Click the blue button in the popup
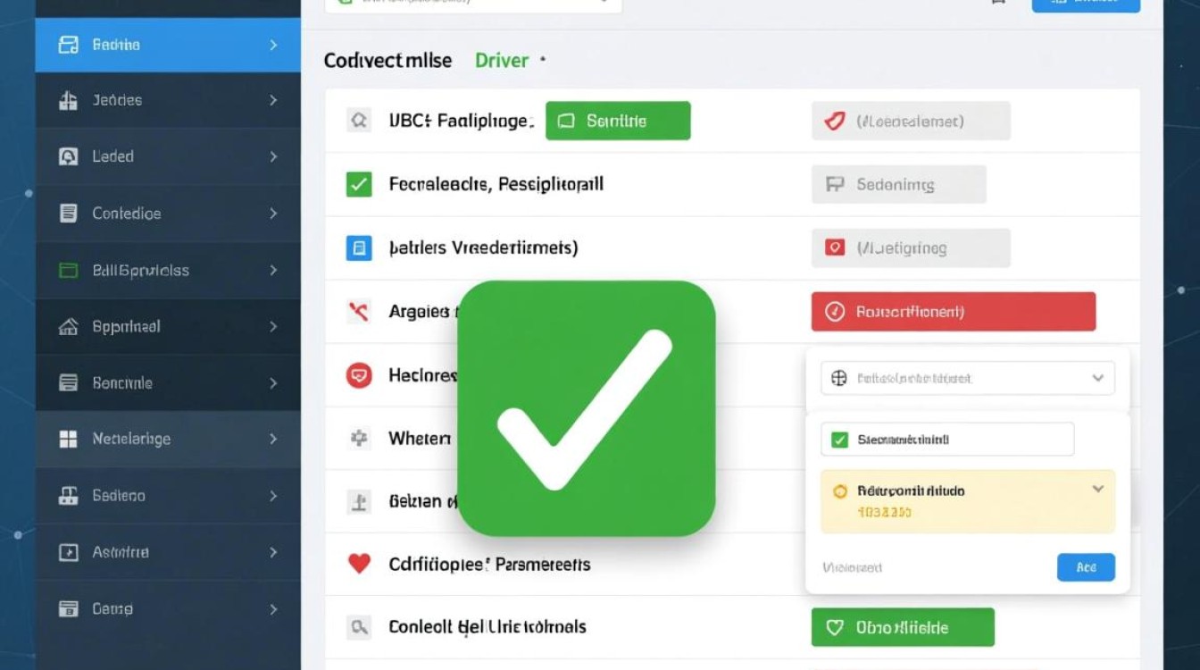 tap(1085, 567)
